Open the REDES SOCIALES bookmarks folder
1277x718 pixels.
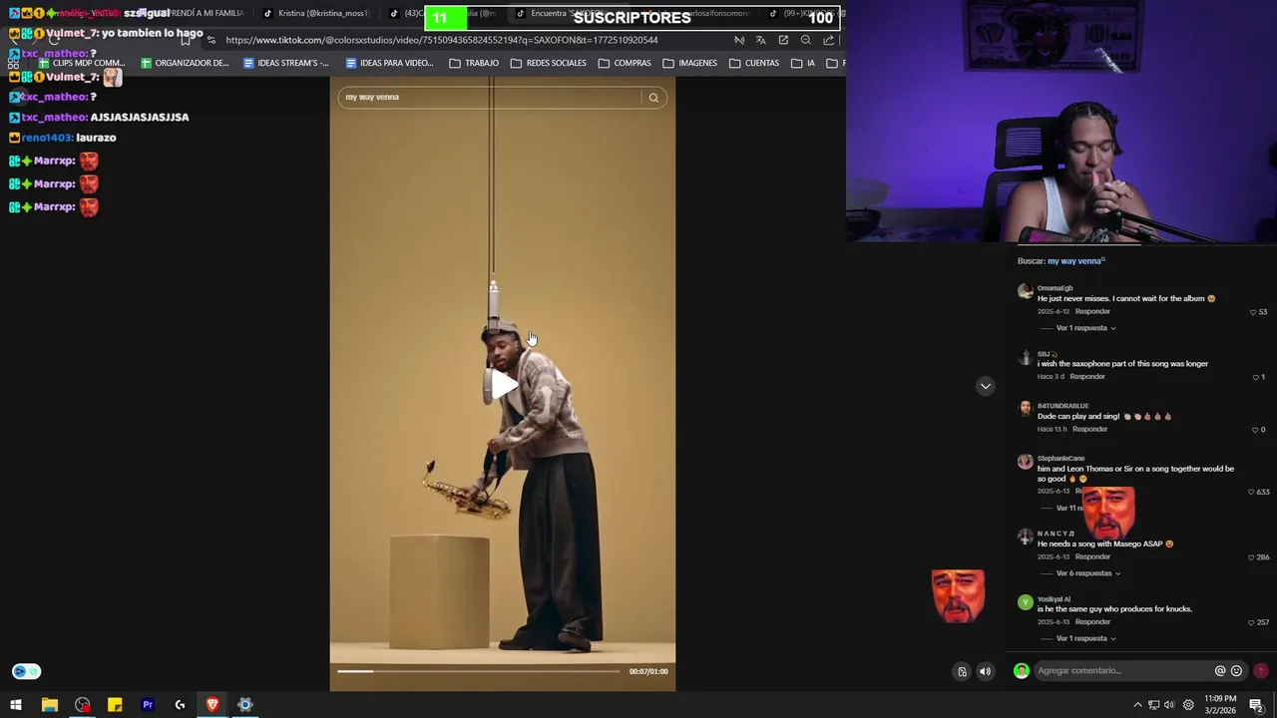pos(548,63)
